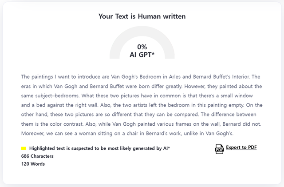Click the "Your Text is Human written" heading
This screenshot has width=284, height=187.
142,16
